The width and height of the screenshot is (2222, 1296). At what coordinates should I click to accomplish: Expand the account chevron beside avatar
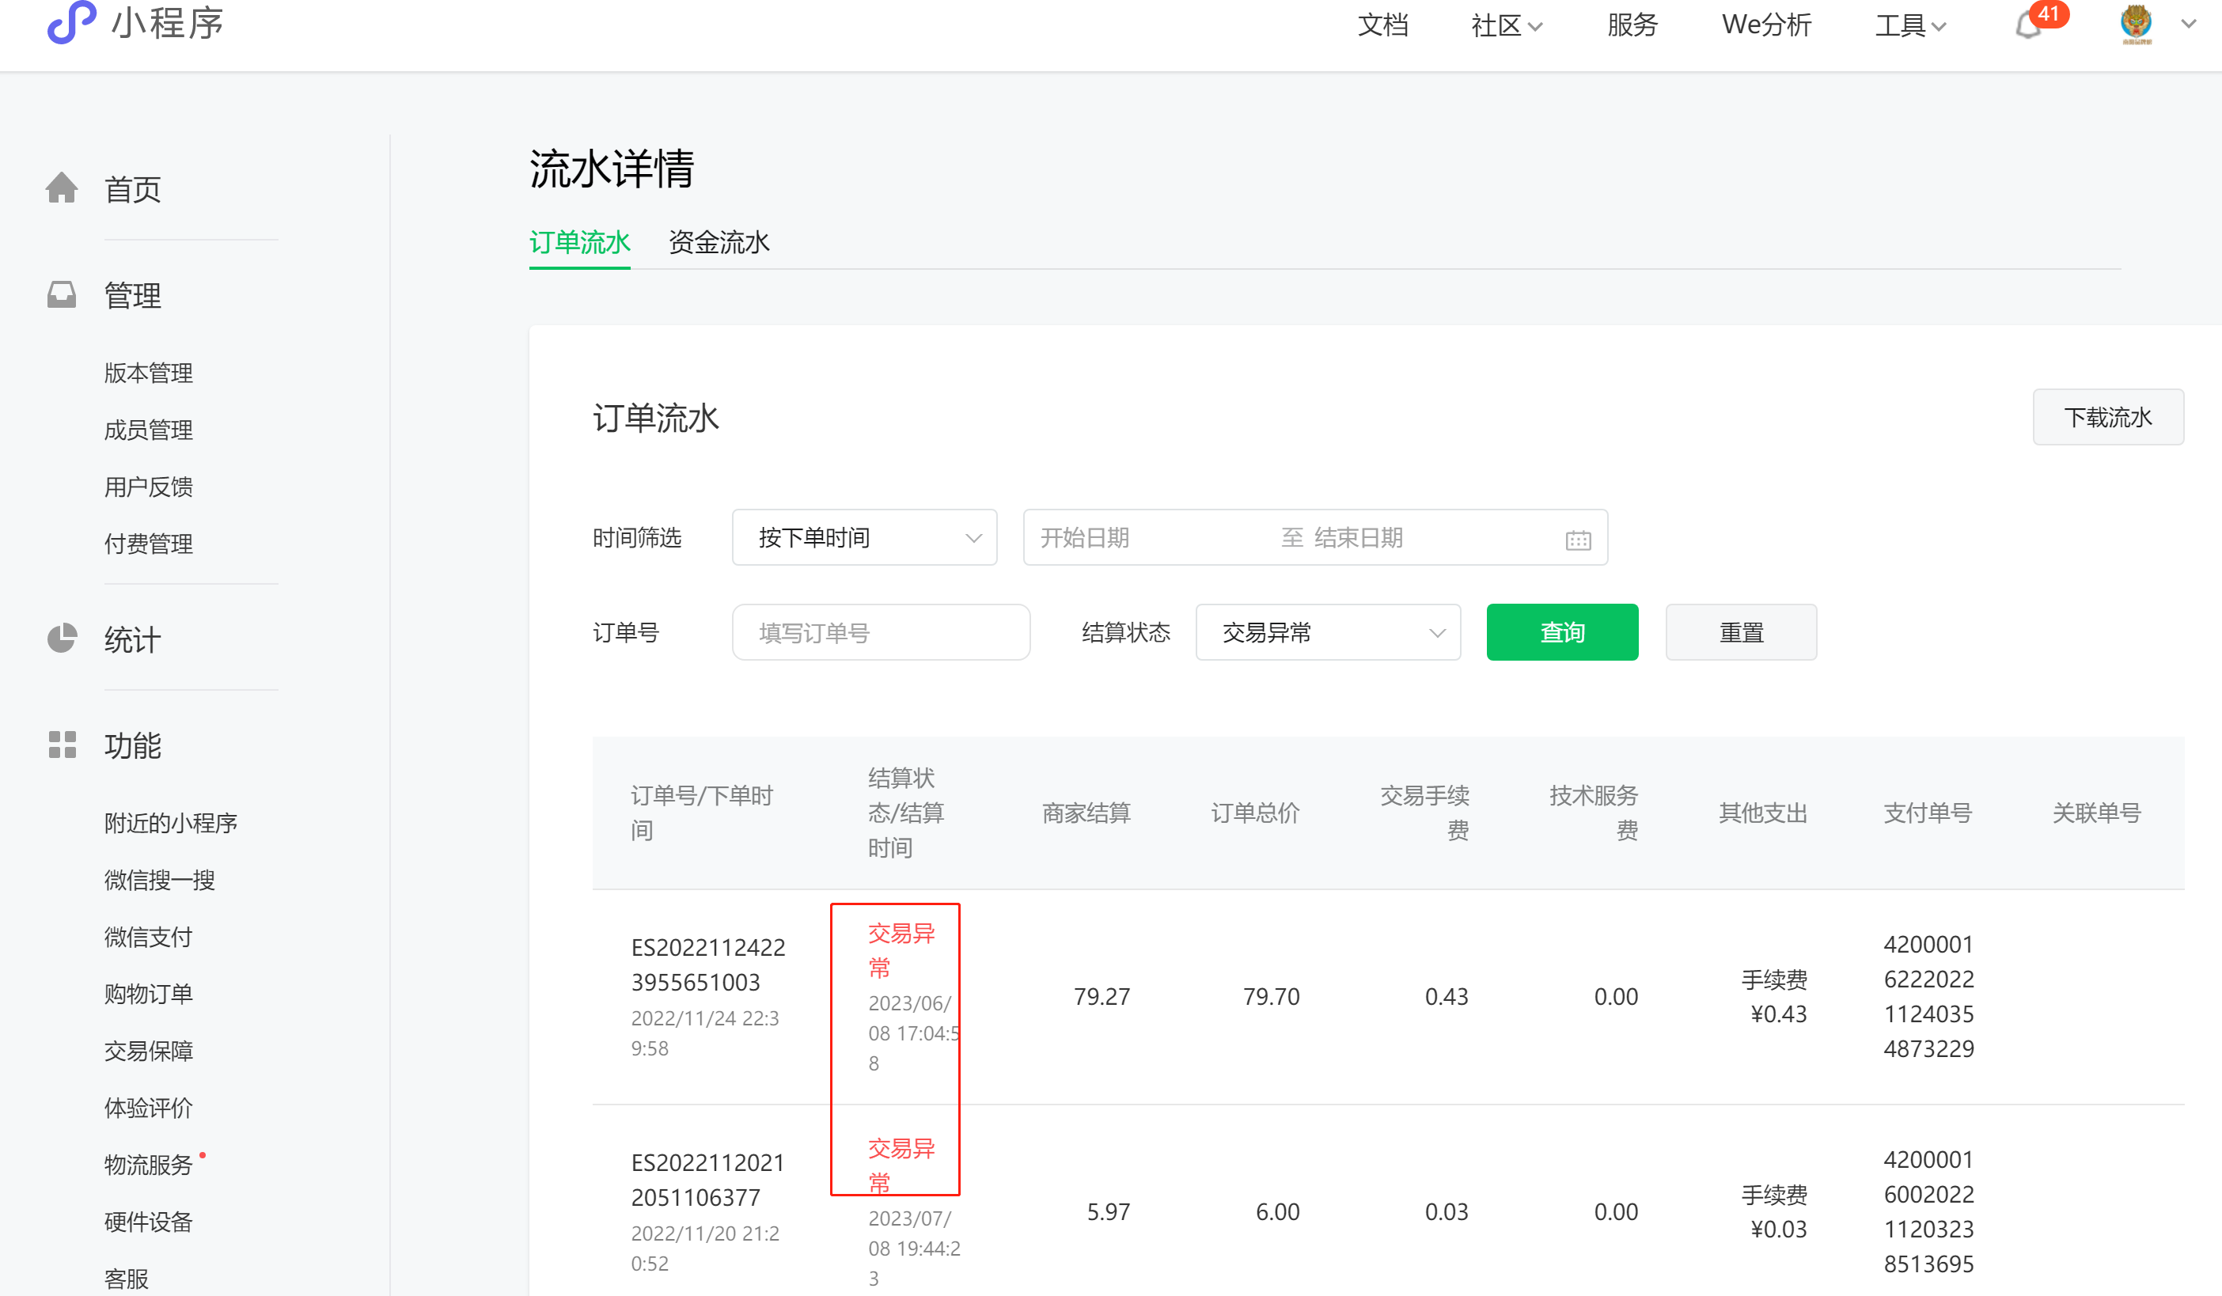click(x=2189, y=24)
